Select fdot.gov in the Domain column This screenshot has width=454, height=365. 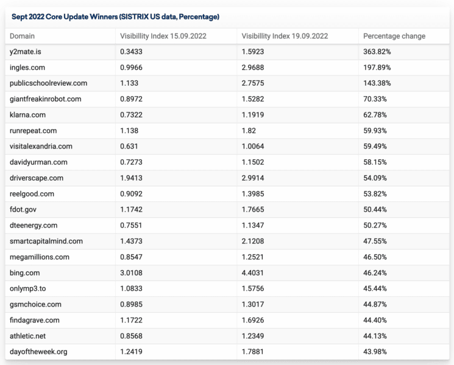click(x=24, y=210)
